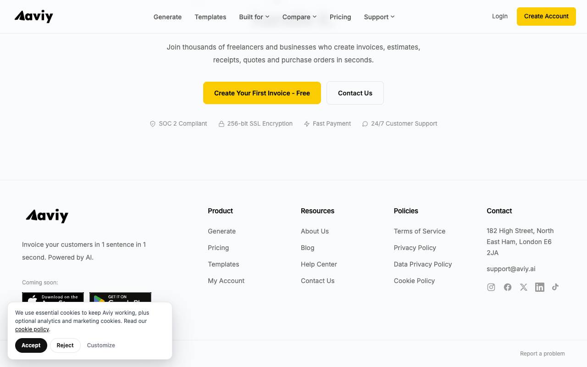Open the Instagram social icon
This screenshot has width=587, height=367.
[x=491, y=287]
